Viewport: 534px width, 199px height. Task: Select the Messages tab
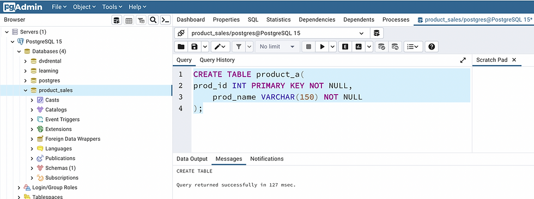tap(229, 159)
